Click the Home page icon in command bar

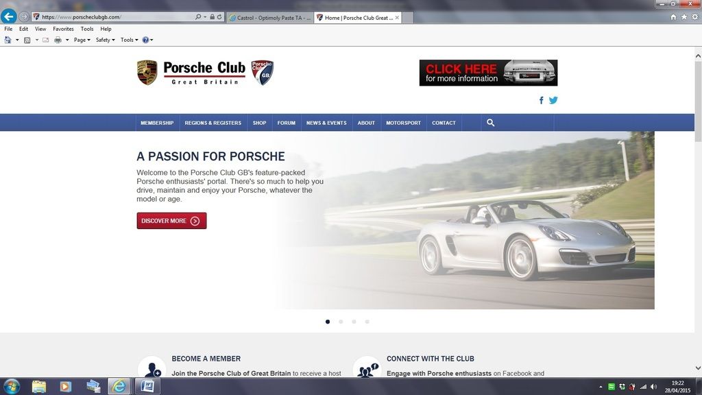tap(8, 40)
